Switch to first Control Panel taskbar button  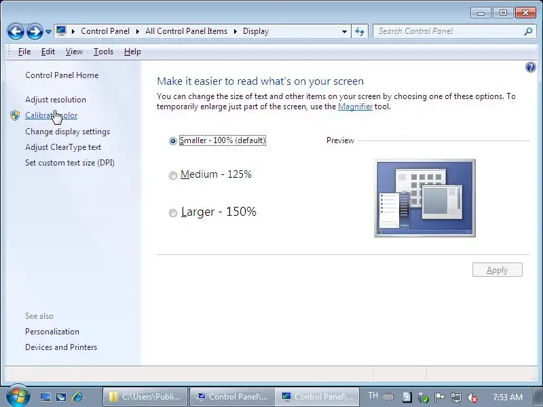pyautogui.click(x=232, y=397)
